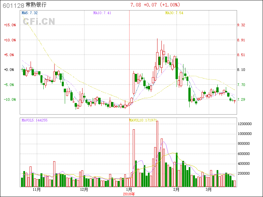The height and width of the screenshot is (197, 263).
Task: Select the MA5:7.32 indicator label
Action: point(30,13)
